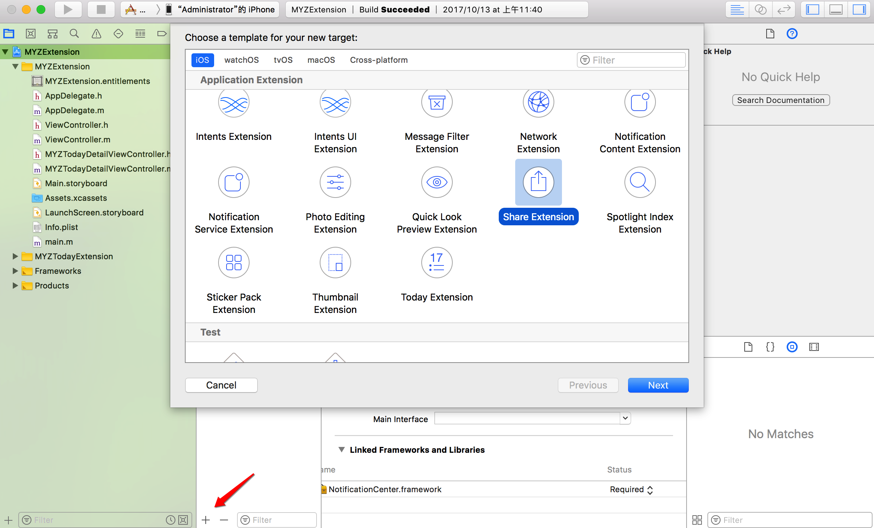Toggle the Utilities panel visibility
Viewport: 874px width, 528px height.
coord(859,9)
